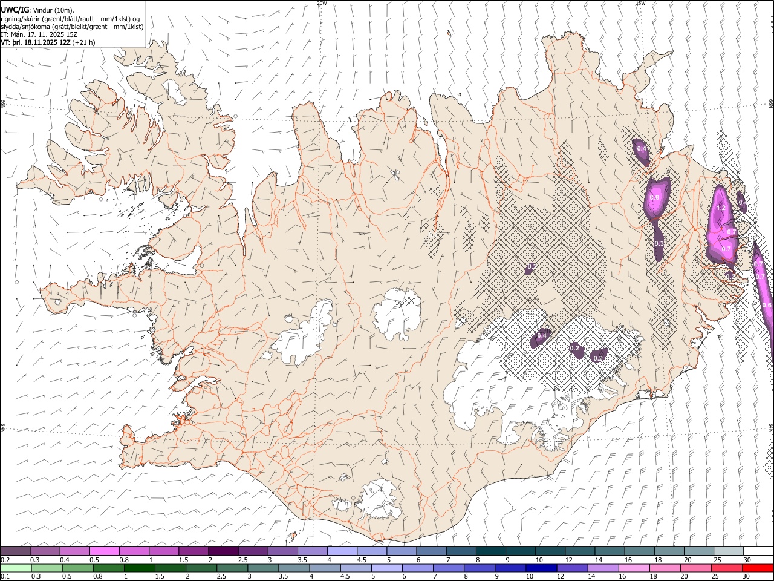Select the 'IT: Mán. 17. 11. 2025 15Z' line
Image resolution: width=774 pixels, height=581 pixels.
click(39, 35)
